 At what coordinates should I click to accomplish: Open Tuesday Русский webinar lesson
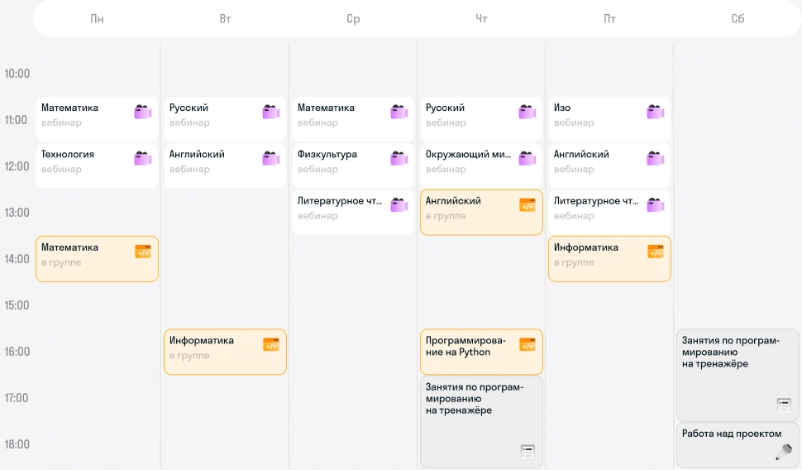(x=225, y=119)
